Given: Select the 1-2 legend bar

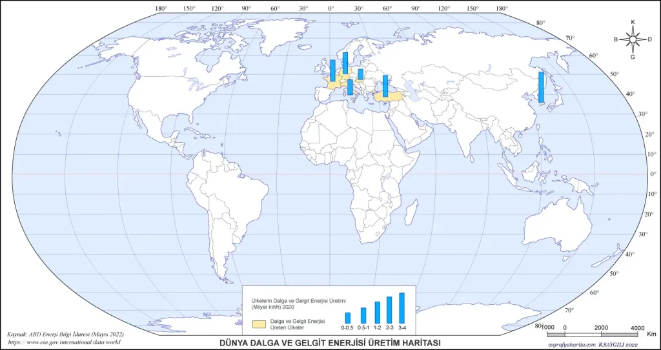Looking at the screenshot, I should [x=377, y=313].
